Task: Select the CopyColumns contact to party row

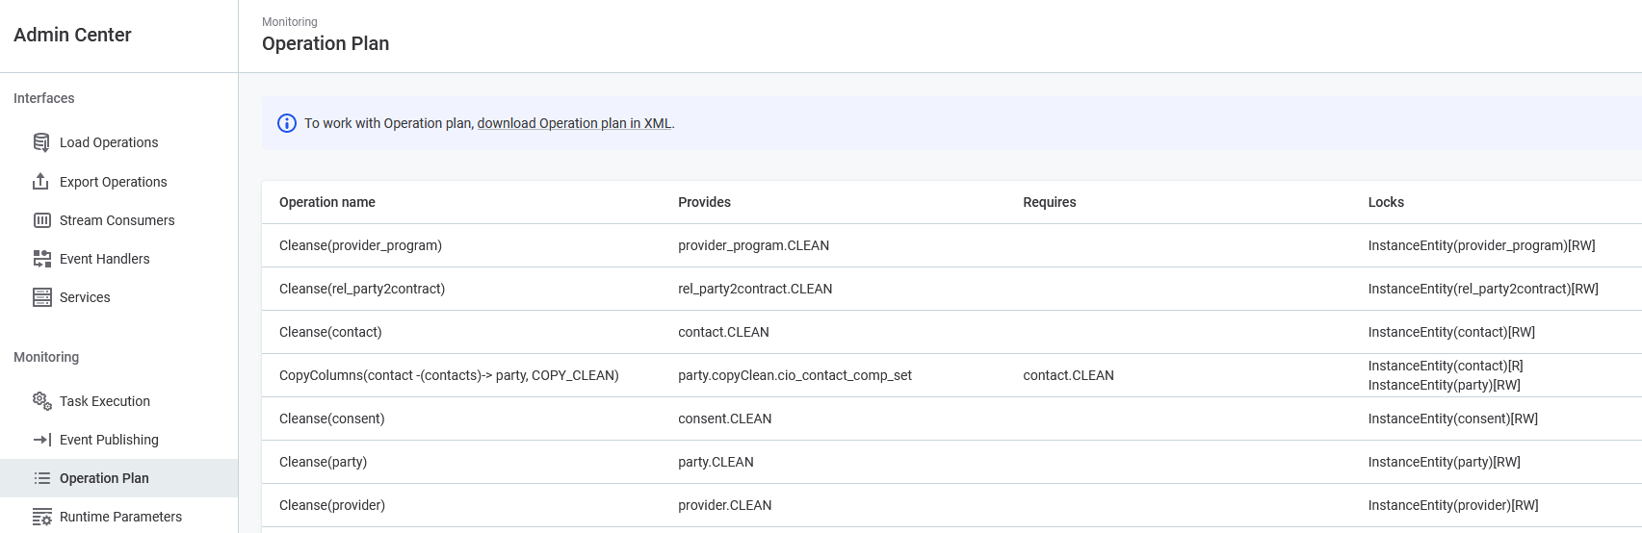Action: 449,375
